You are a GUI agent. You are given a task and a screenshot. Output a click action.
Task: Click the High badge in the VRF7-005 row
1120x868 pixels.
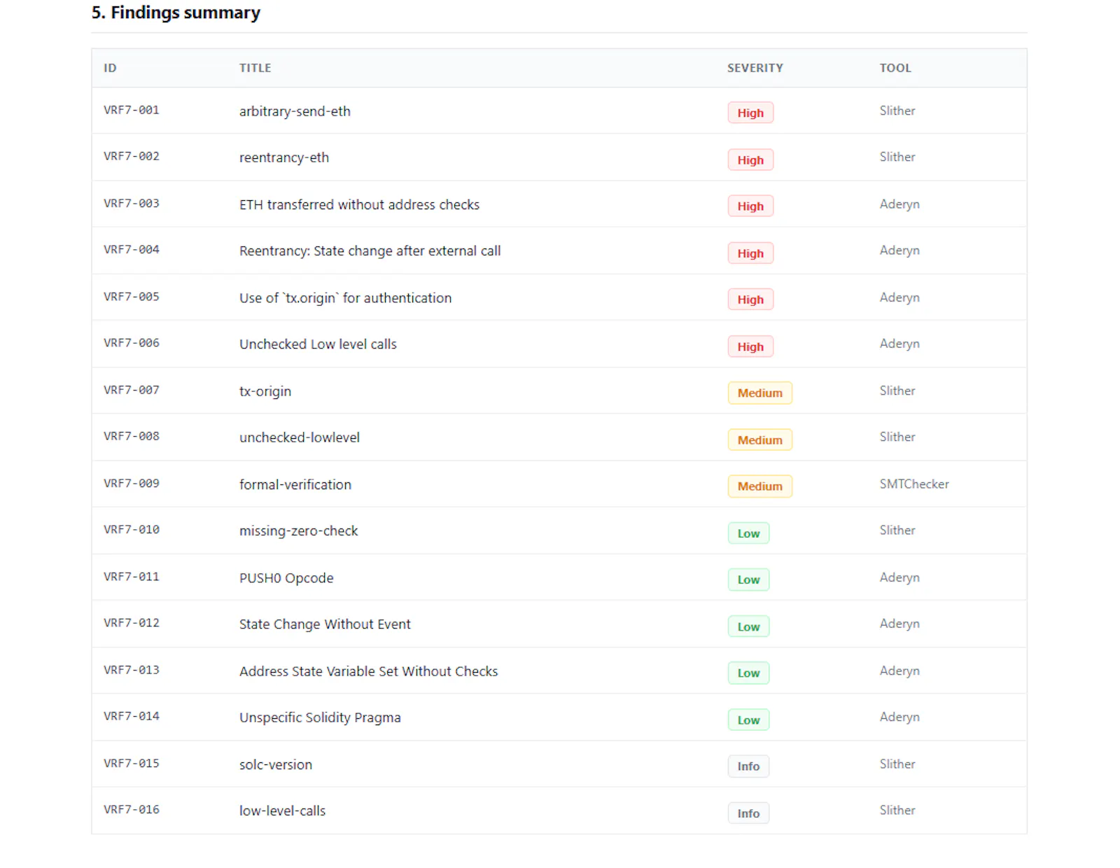(x=750, y=300)
